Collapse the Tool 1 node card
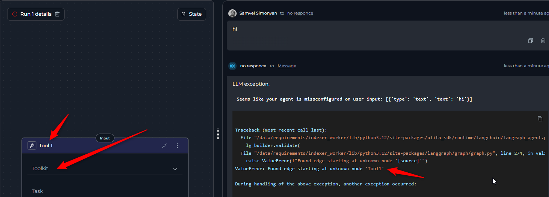The width and height of the screenshot is (549, 197). [x=164, y=146]
